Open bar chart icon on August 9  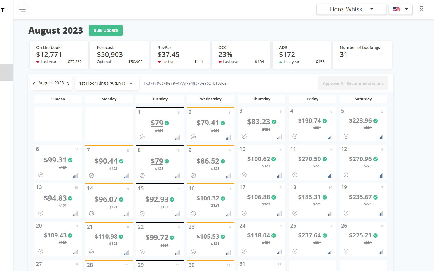[x=228, y=176]
